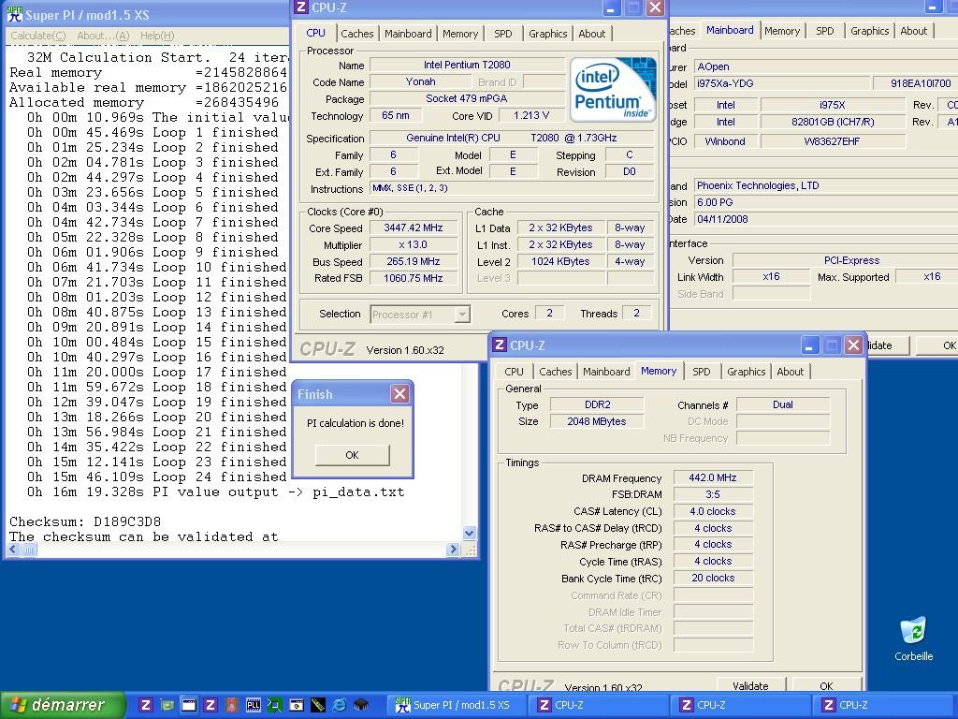
Task: Select Graphics tab in front CPU-Z window
Action: pyautogui.click(x=547, y=34)
